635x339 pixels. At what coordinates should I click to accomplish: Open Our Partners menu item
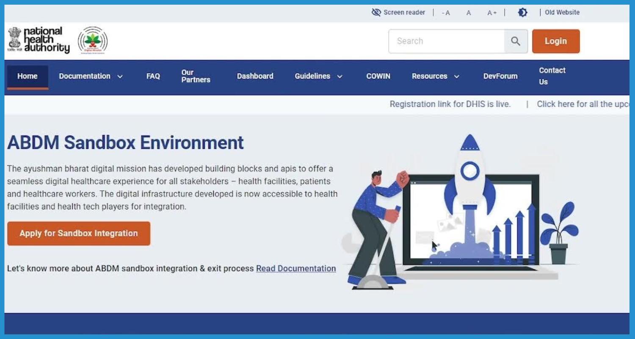click(x=196, y=76)
